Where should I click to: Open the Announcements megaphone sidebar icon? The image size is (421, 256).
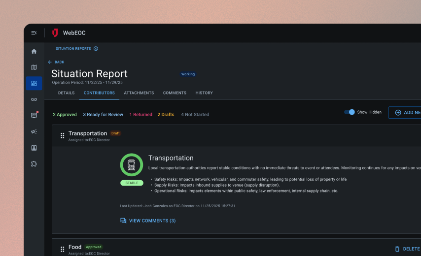(34, 131)
